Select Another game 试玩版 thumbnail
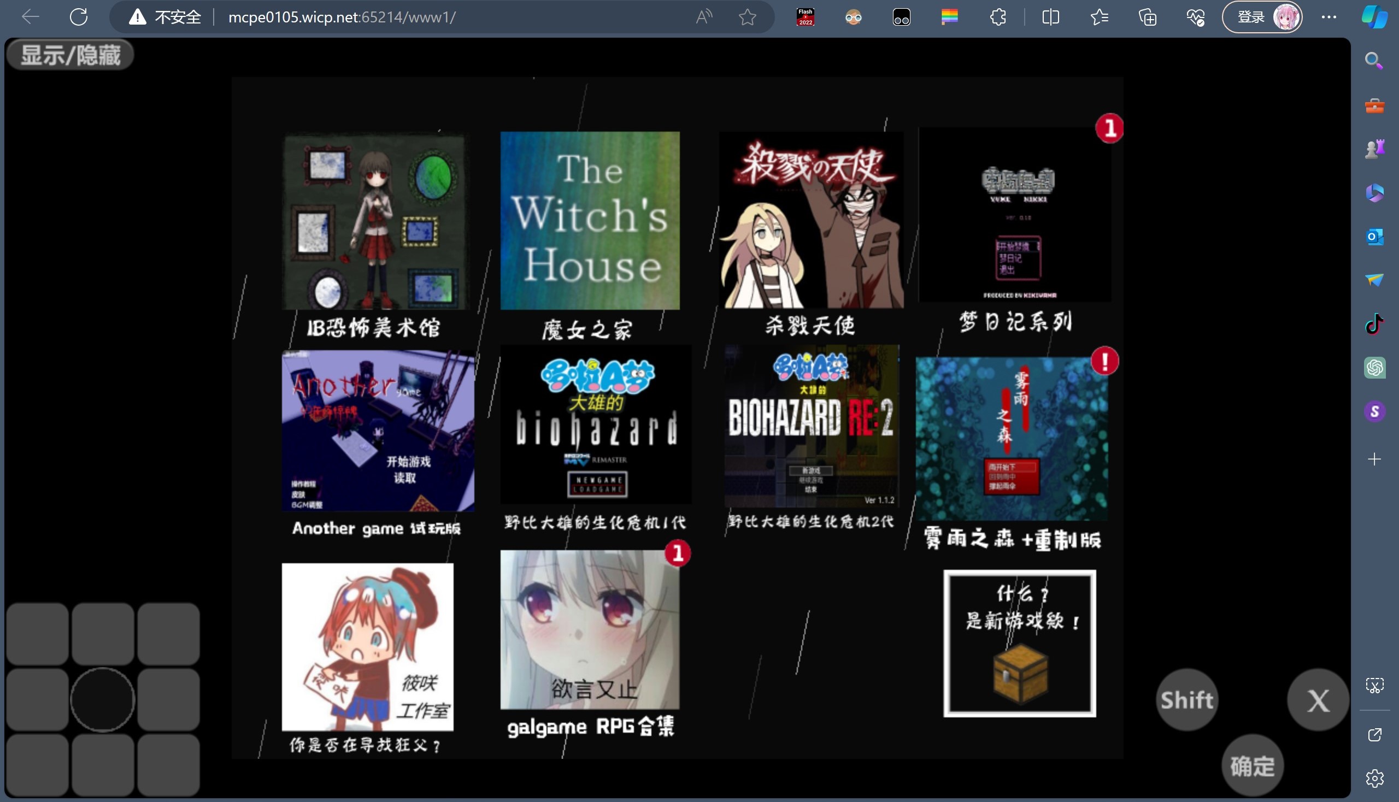The width and height of the screenshot is (1399, 802). 378,431
